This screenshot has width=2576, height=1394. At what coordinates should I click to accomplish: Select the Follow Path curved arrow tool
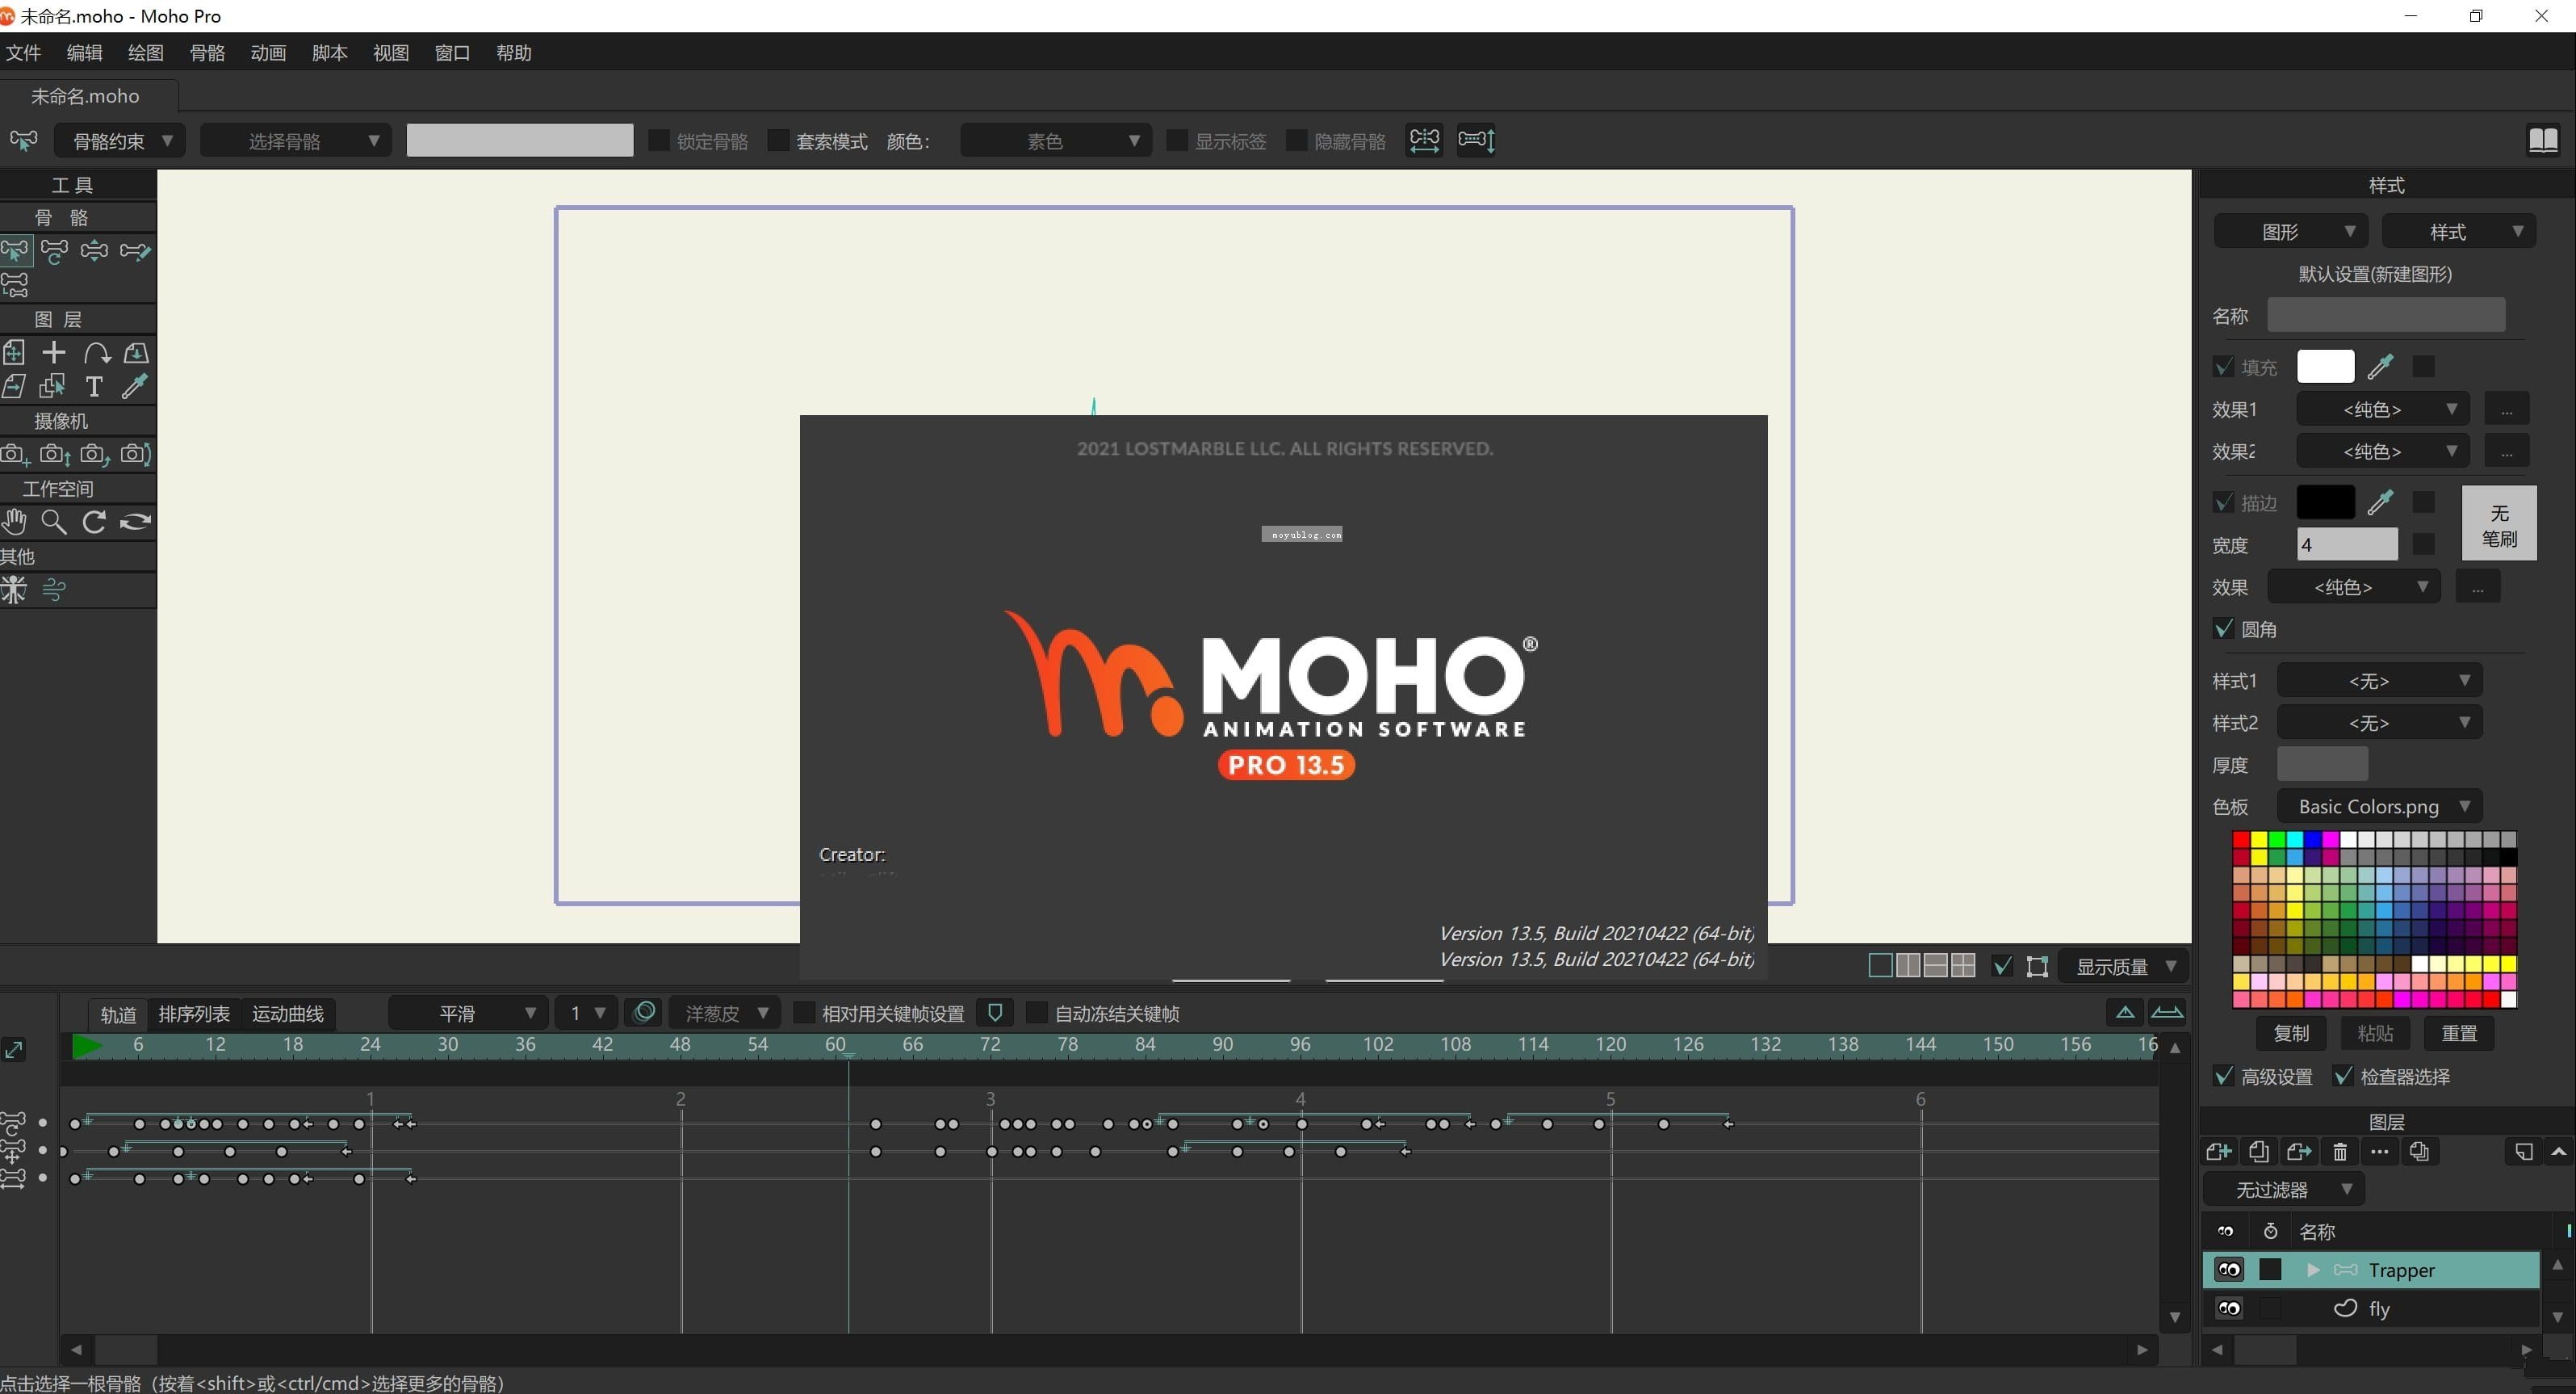96,353
